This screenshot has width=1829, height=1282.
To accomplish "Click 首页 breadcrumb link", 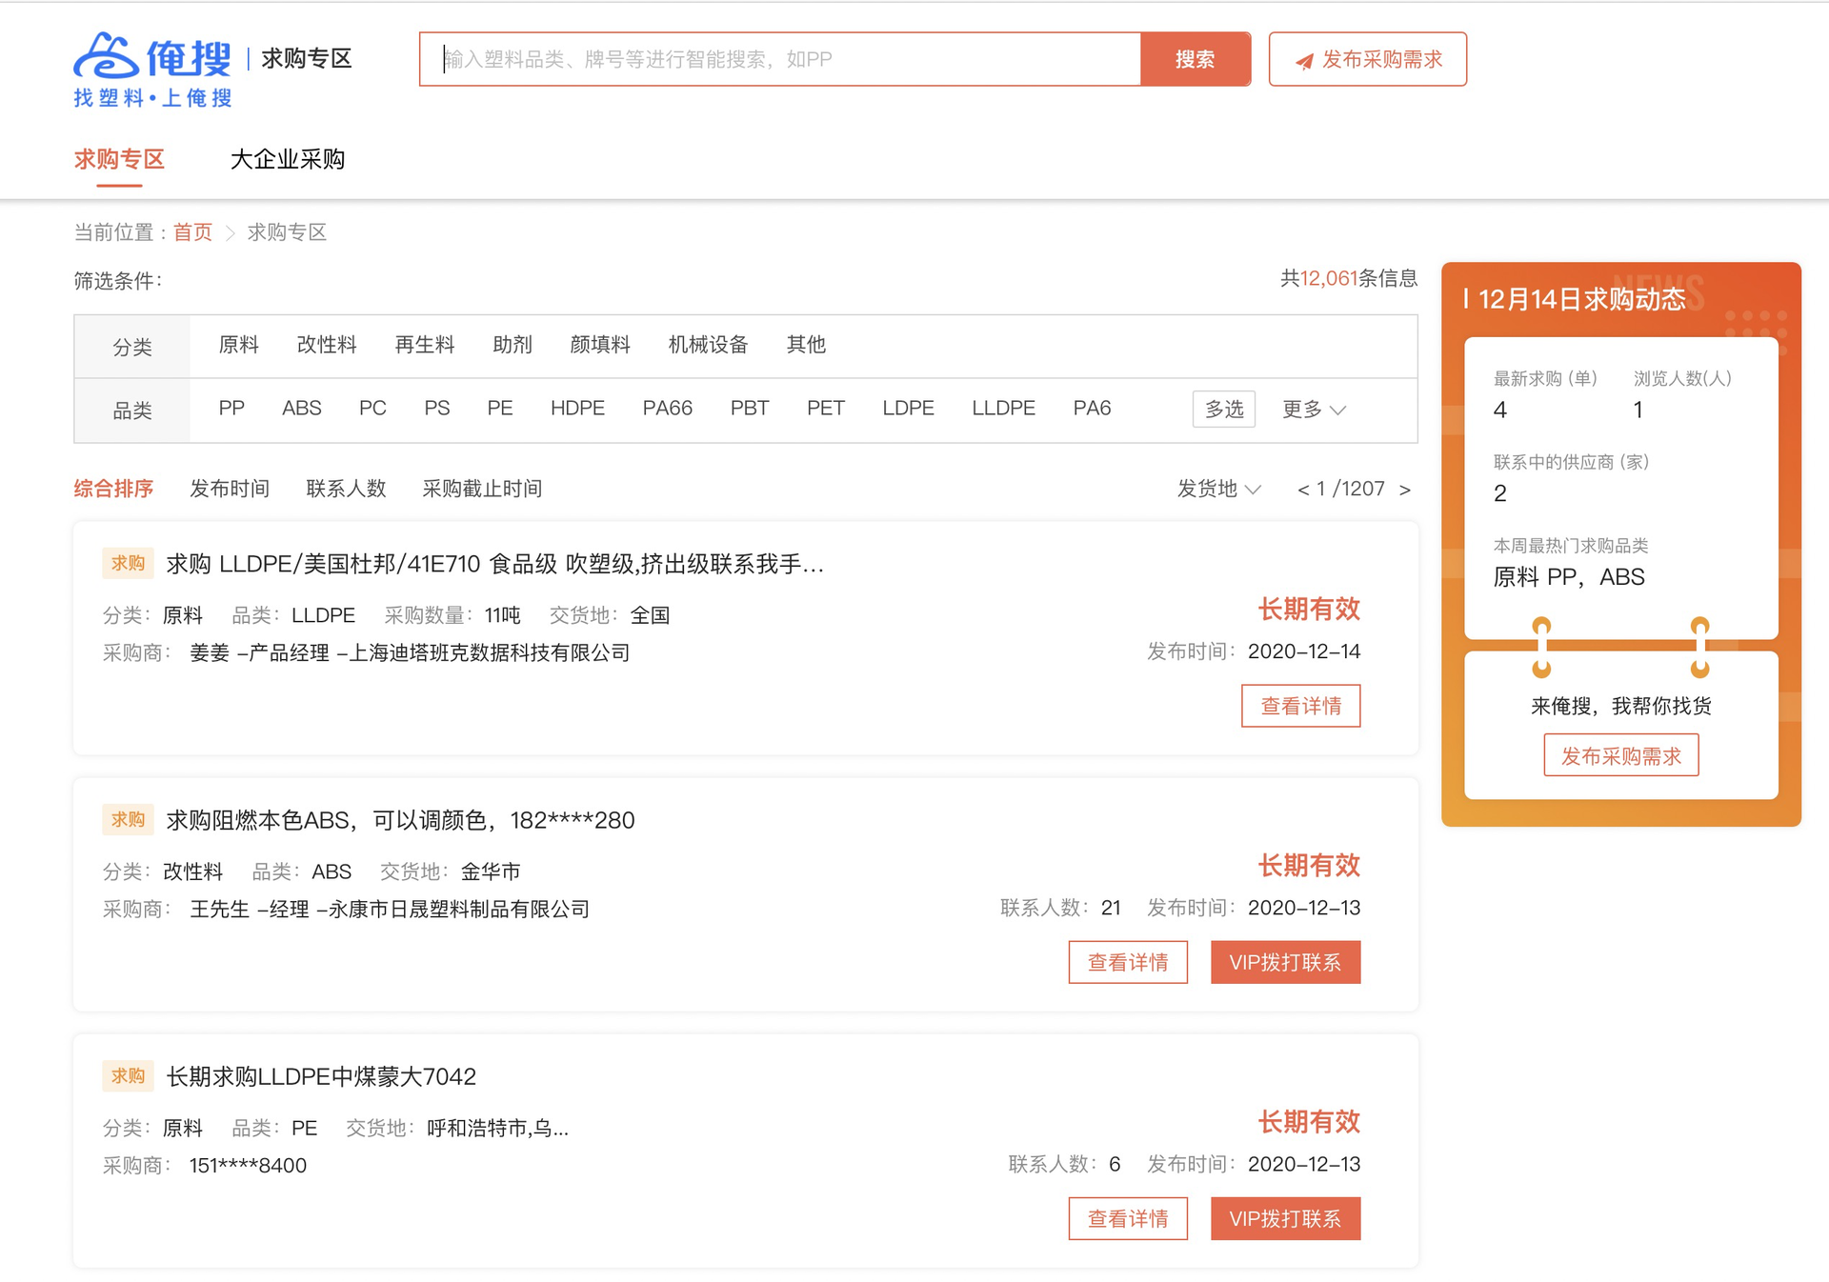I will (x=192, y=233).
